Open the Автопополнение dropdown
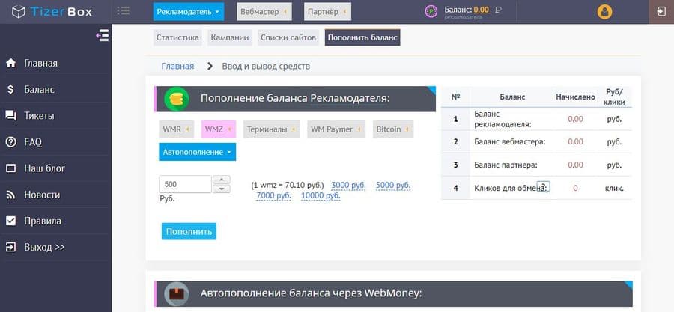Image resolution: width=674 pixels, height=312 pixels. point(197,152)
